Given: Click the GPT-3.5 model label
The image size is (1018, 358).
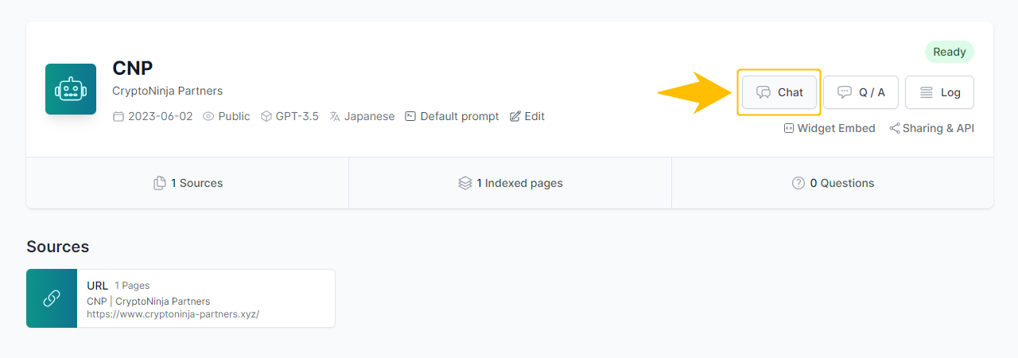Looking at the screenshot, I should [x=297, y=116].
